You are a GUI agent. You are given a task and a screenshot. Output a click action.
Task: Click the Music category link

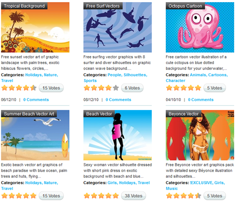(x=172, y=188)
